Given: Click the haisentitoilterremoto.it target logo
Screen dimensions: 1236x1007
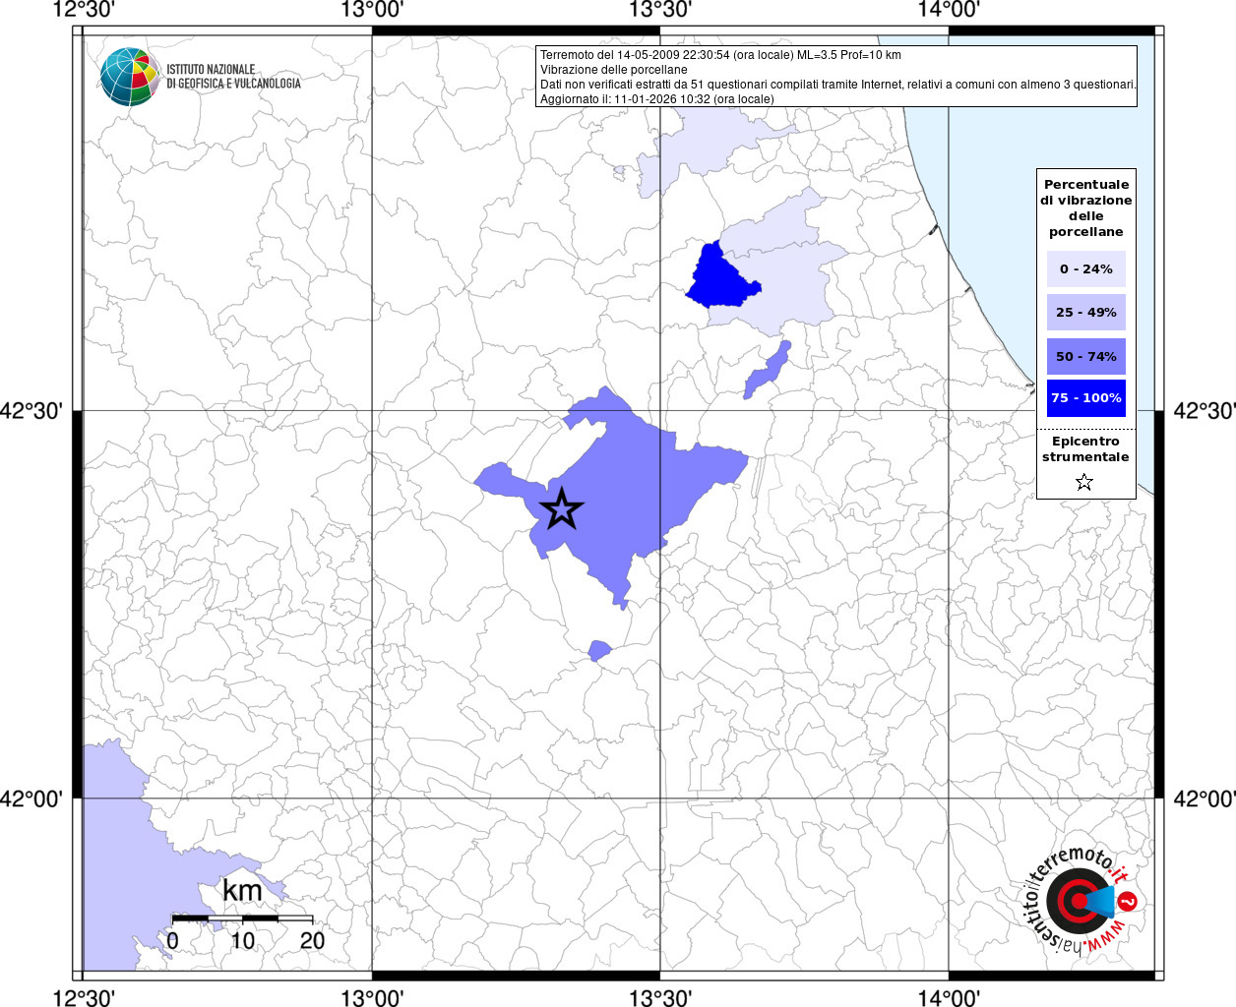Looking at the screenshot, I should 1079,901.
